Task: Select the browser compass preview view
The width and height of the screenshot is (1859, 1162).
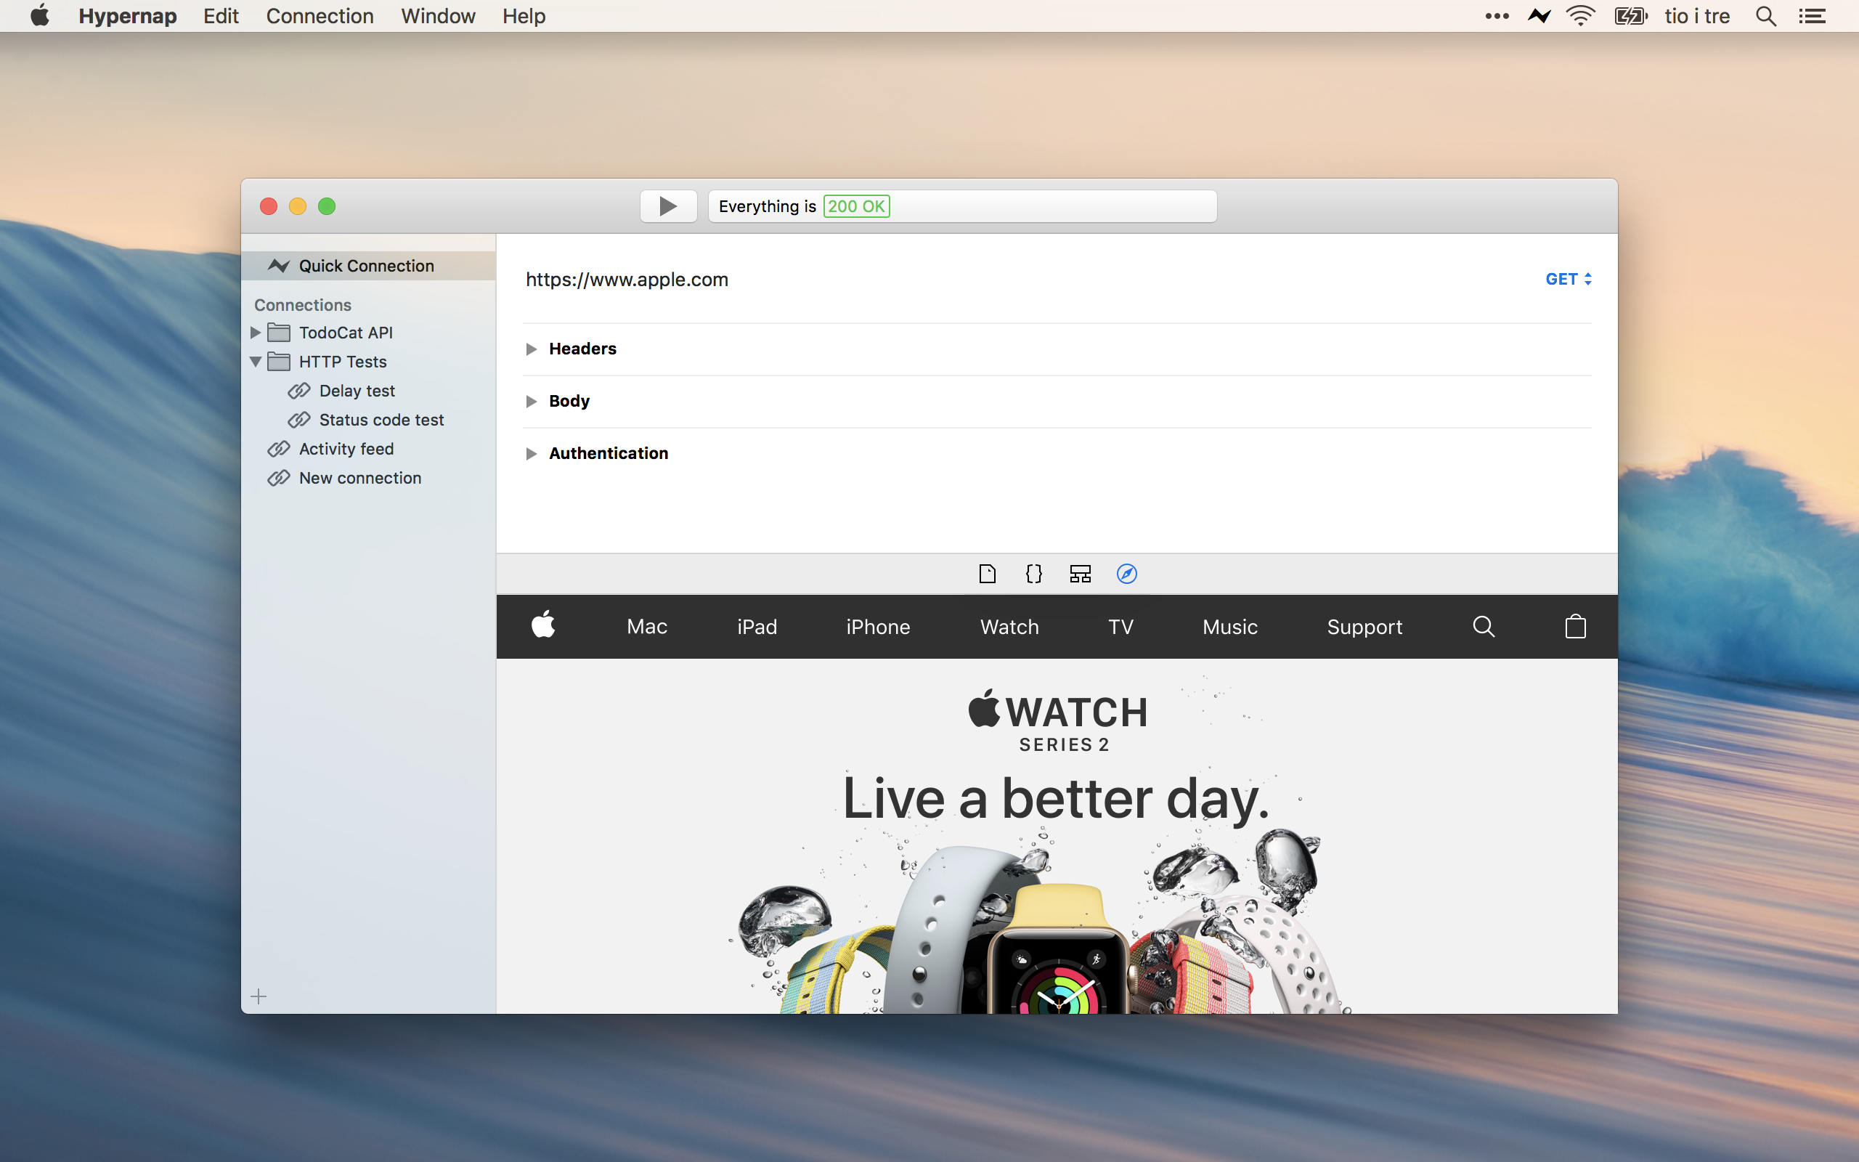Action: pos(1126,574)
